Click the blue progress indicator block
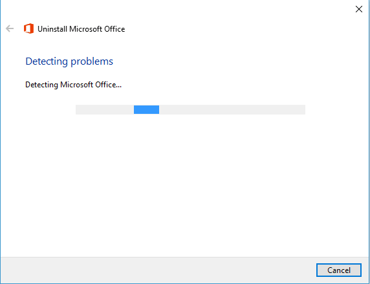The width and height of the screenshot is (370, 284). 146,109
